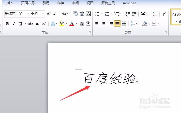Screen dimensions: 181x113
Task: Expand bullet list dropdown arrow
Action: point(102,14)
